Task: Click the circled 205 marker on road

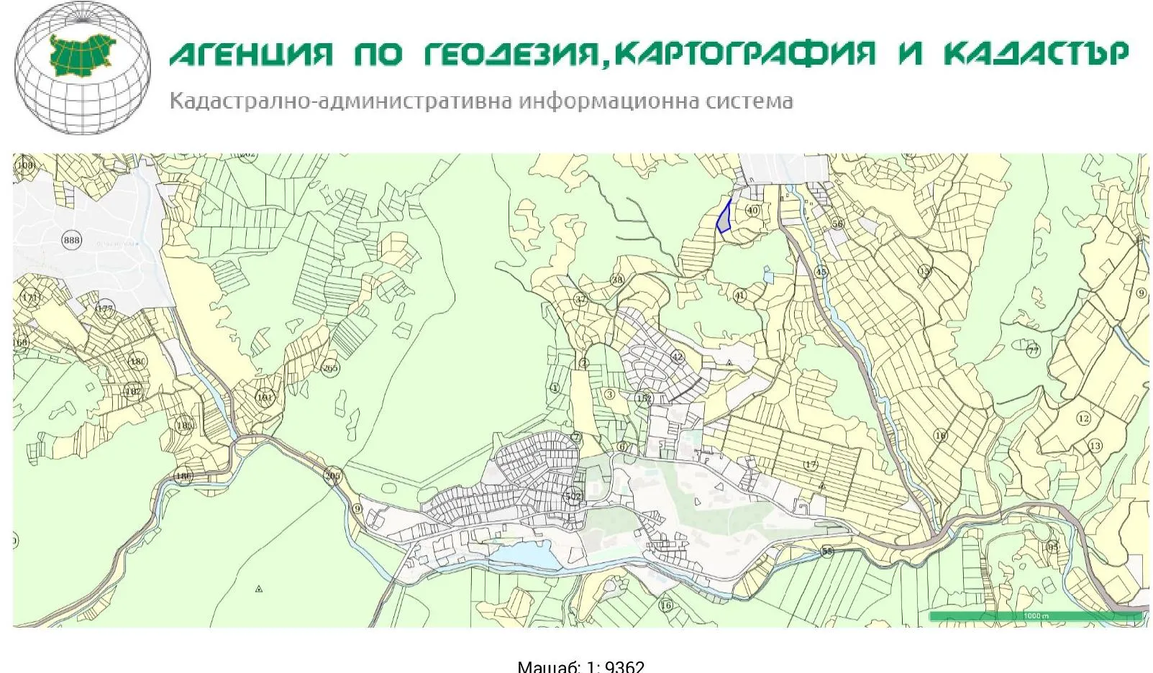Action: pyautogui.click(x=332, y=476)
